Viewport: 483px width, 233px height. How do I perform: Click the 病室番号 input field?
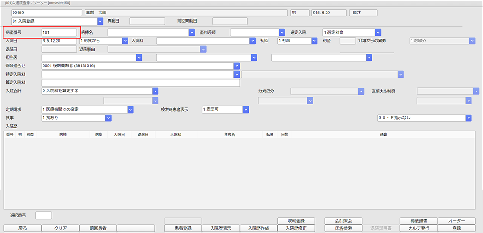pyautogui.click(x=59, y=32)
